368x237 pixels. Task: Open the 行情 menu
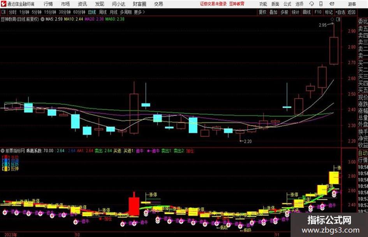(48, 4)
